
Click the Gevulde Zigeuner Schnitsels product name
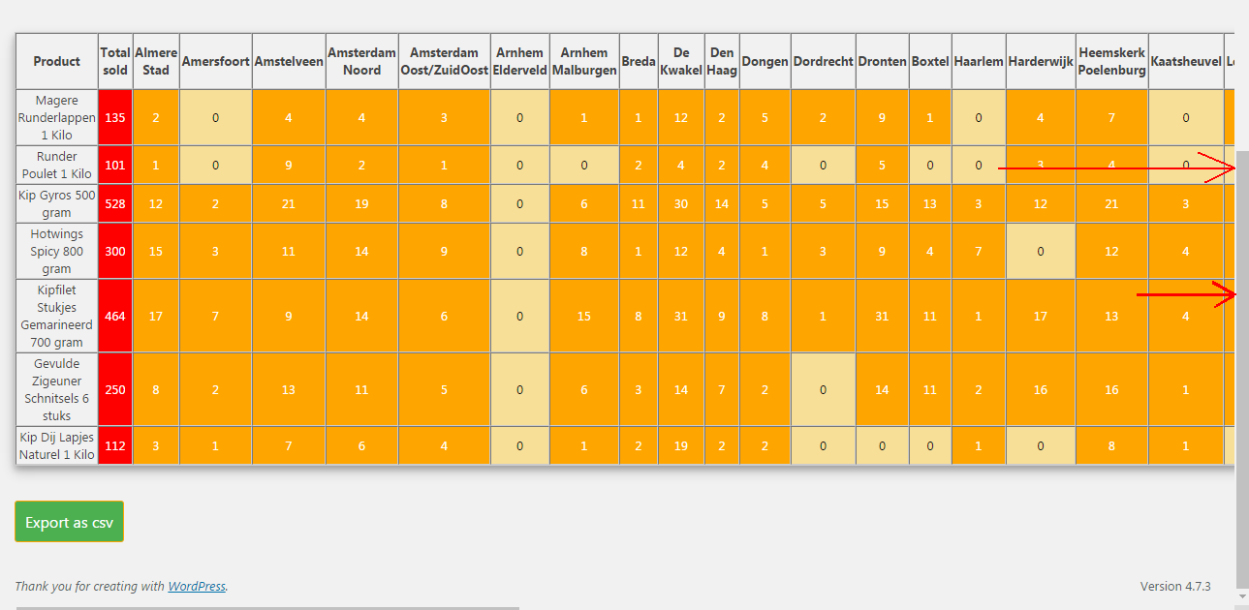tap(57, 389)
